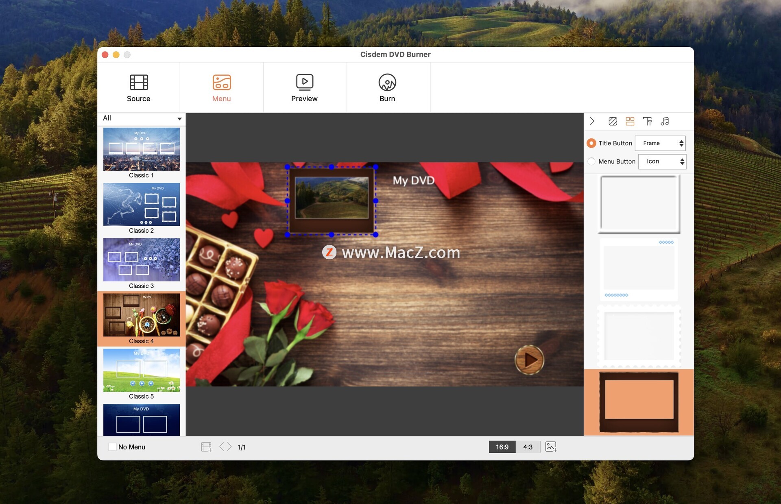Expand the All template category dropdown
This screenshot has height=504, width=781.
142,118
